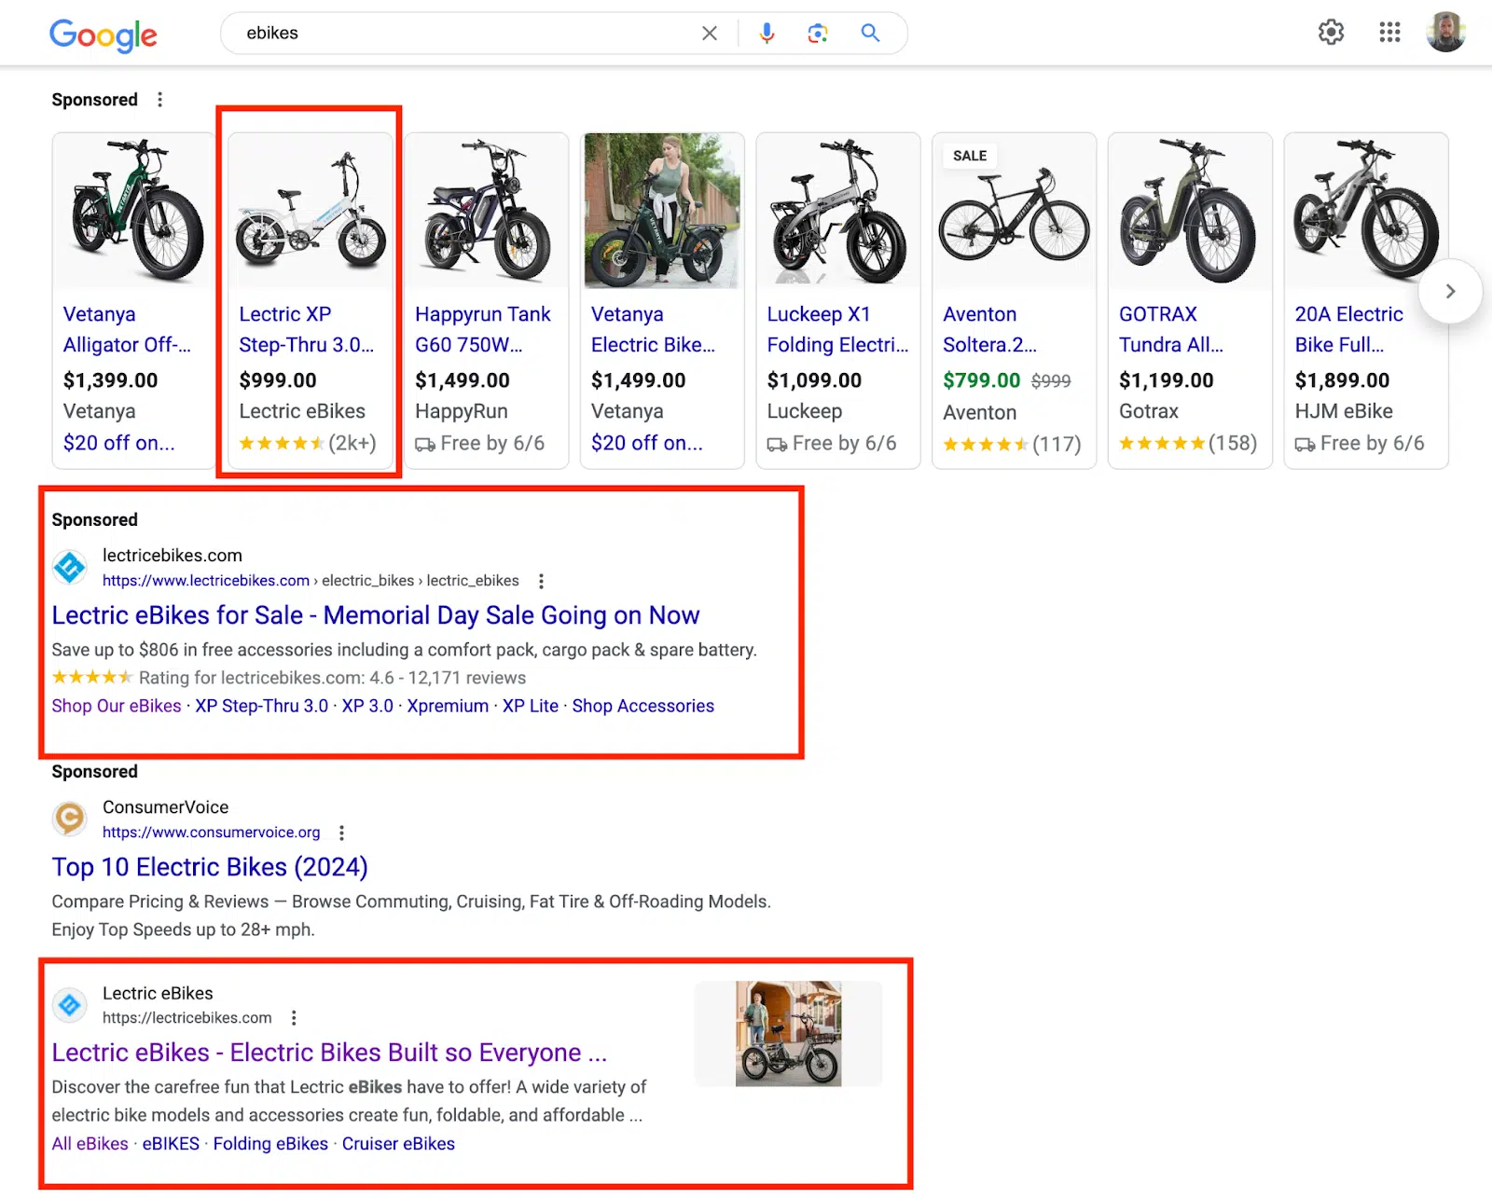Clear the search box with X icon

(x=710, y=34)
